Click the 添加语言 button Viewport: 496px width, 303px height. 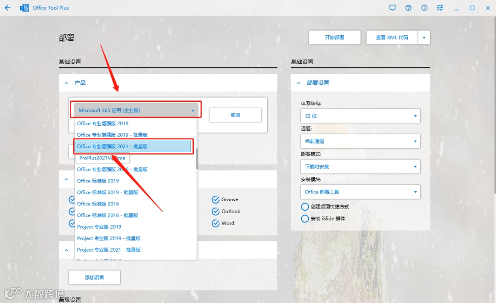coord(94,277)
